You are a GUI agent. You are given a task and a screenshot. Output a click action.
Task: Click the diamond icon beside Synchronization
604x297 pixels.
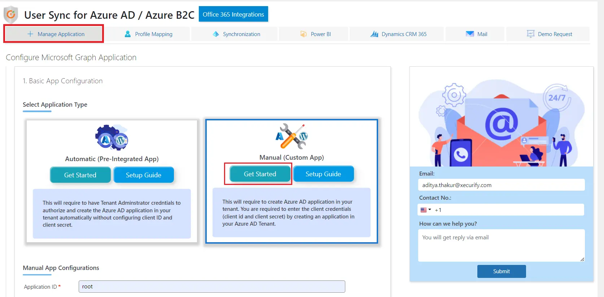[216, 34]
